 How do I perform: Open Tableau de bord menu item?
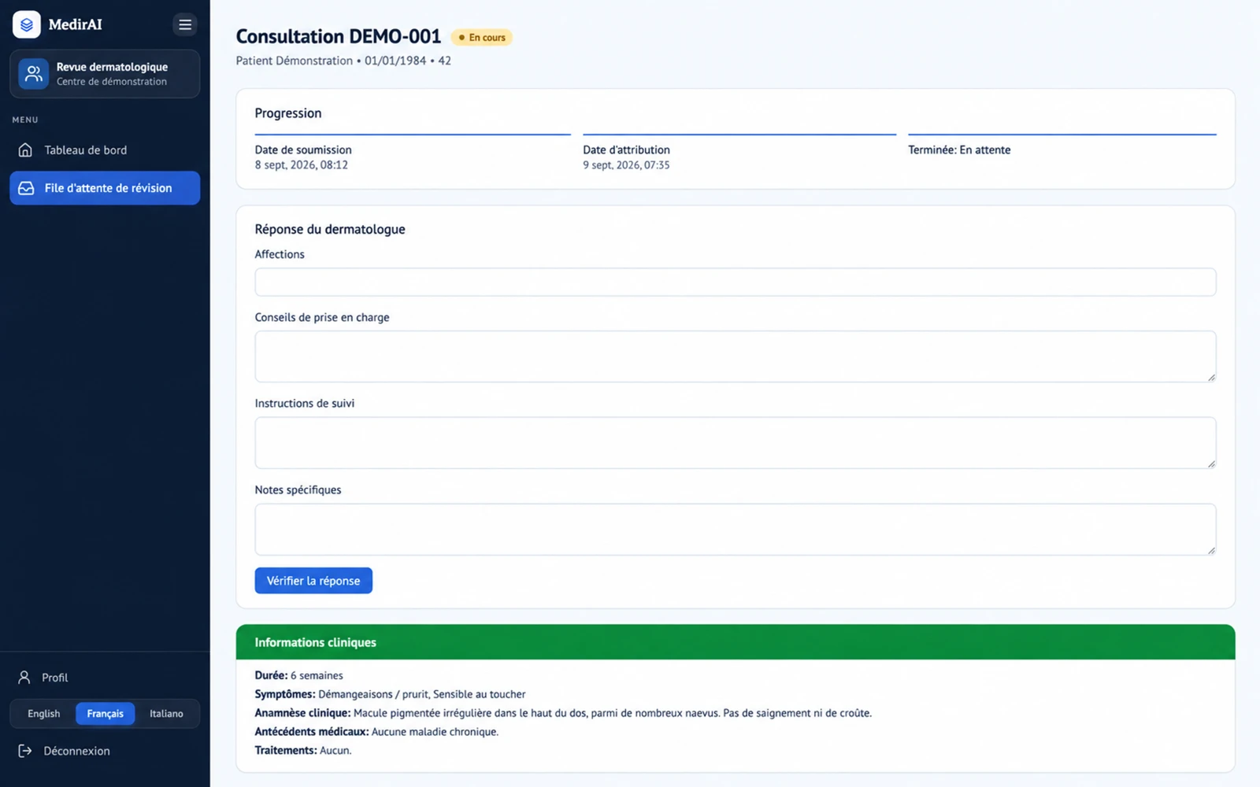(x=105, y=150)
